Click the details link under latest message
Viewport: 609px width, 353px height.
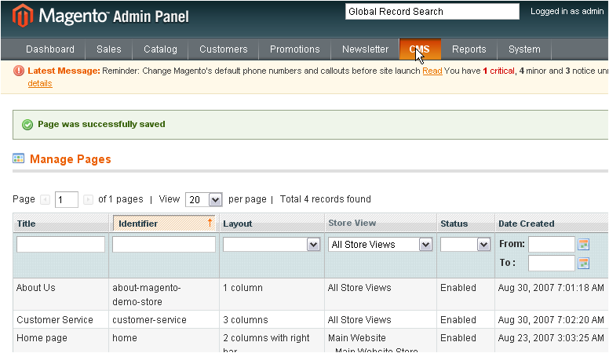coord(40,83)
